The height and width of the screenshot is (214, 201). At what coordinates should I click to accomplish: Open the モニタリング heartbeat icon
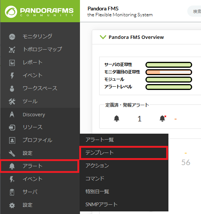[12, 37]
